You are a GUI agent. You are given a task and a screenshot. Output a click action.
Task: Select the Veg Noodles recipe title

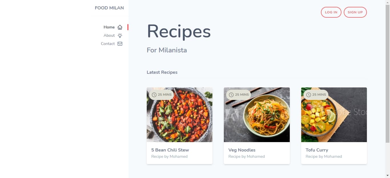242,150
